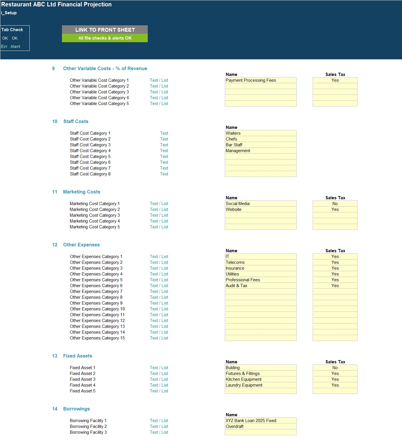Select the IT expense name cell
402x441 pixels.
[x=261, y=257]
